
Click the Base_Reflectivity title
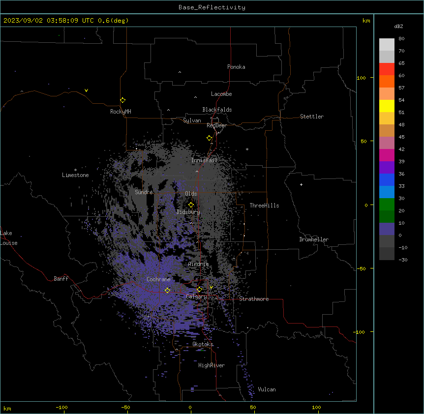[x=212, y=7]
